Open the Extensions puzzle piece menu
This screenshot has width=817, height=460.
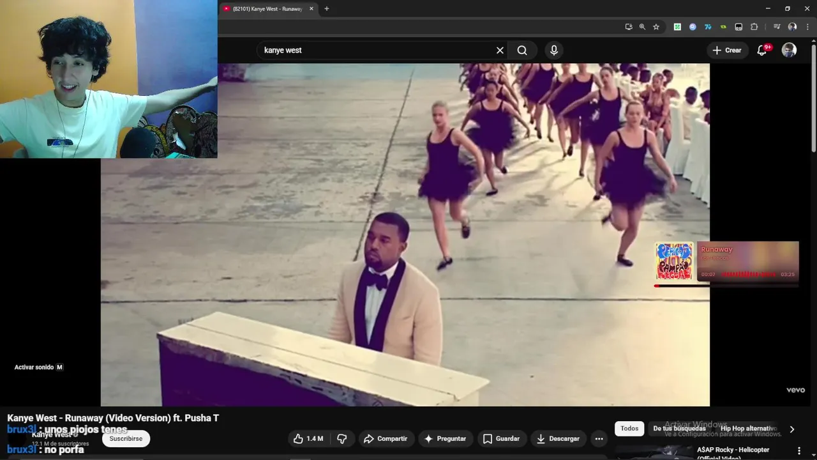754,27
